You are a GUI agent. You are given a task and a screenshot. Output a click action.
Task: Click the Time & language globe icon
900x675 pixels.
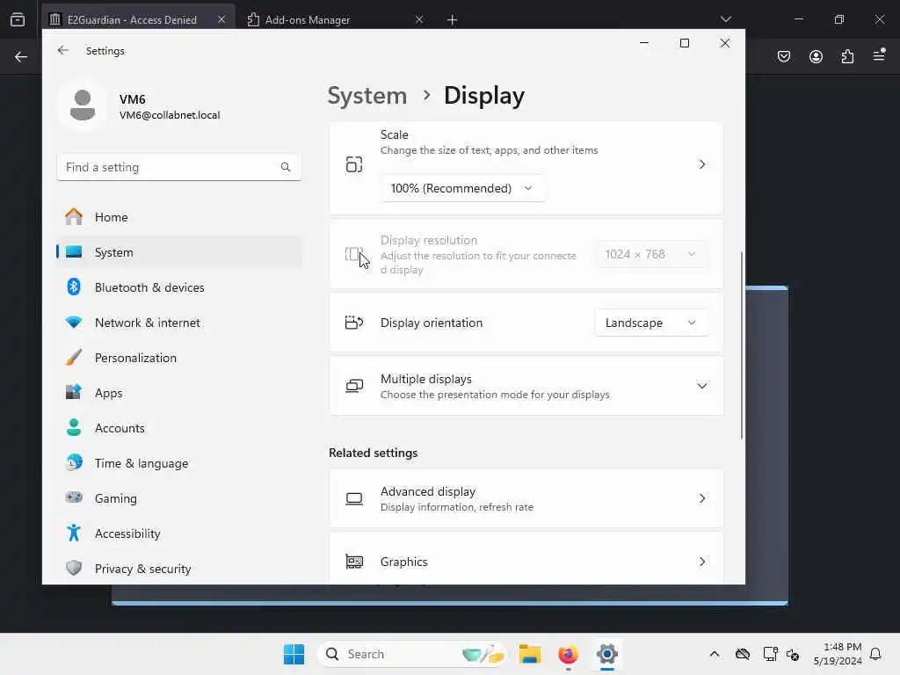click(x=74, y=462)
